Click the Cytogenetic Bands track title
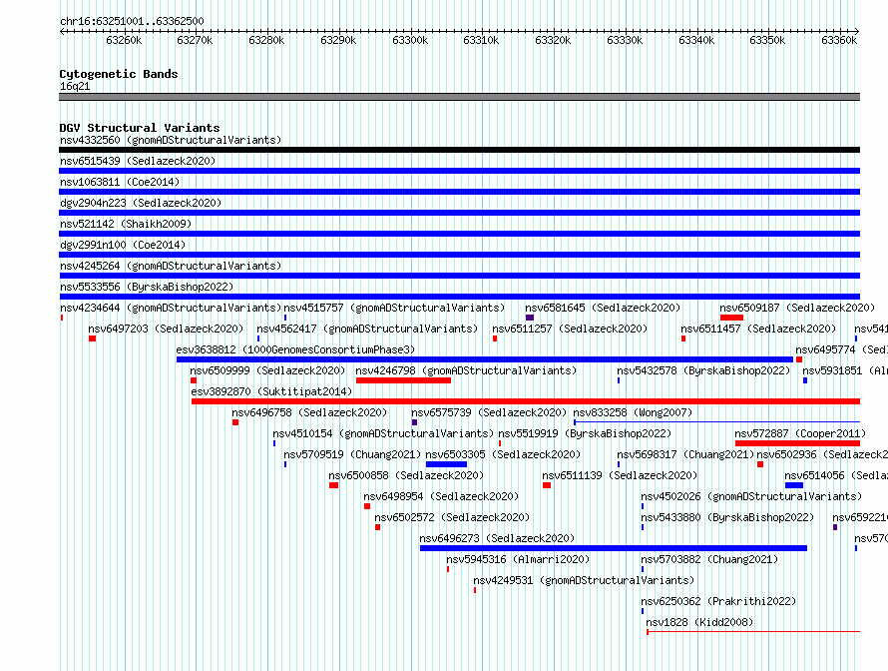Image resolution: width=888 pixels, height=671 pixels. (x=119, y=74)
